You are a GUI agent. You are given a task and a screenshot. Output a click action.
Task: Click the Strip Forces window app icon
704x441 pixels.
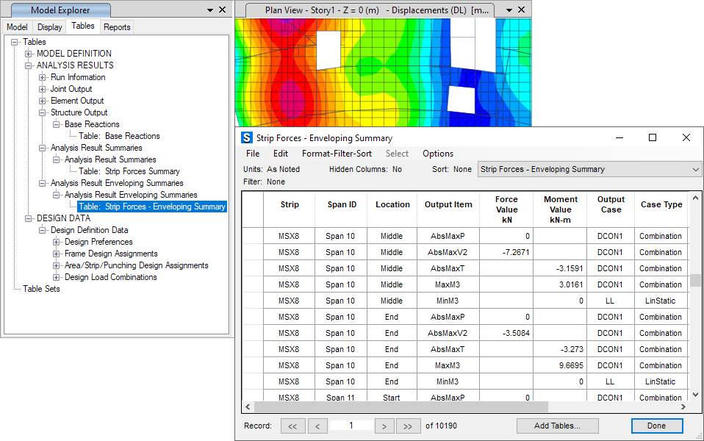pyautogui.click(x=247, y=138)
